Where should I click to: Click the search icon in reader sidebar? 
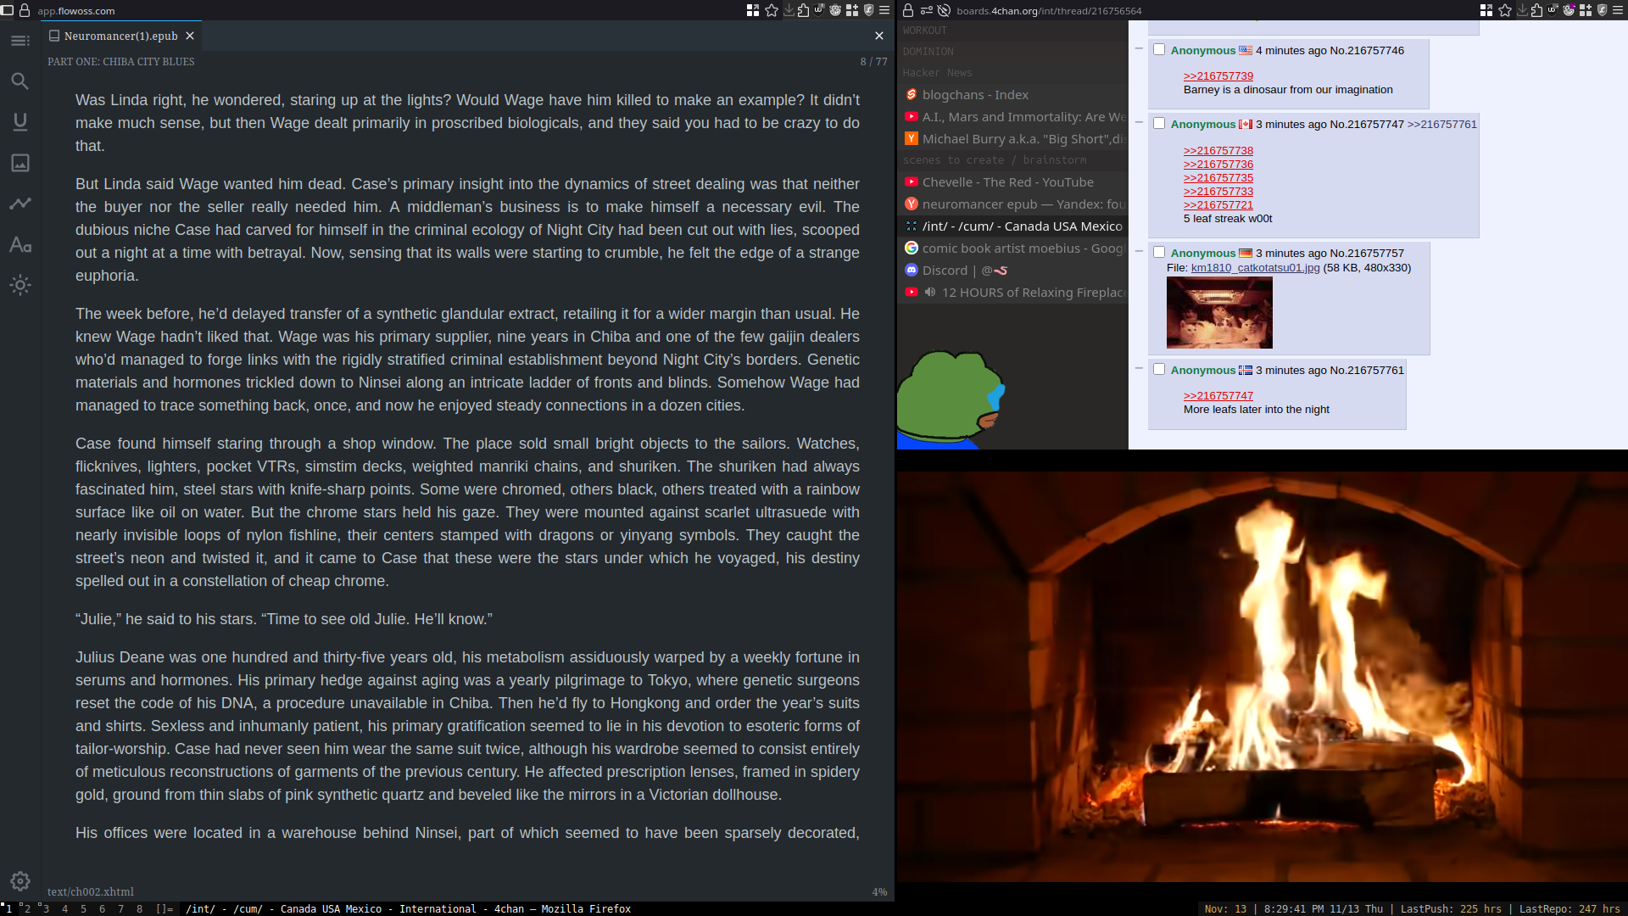(20, 81)
